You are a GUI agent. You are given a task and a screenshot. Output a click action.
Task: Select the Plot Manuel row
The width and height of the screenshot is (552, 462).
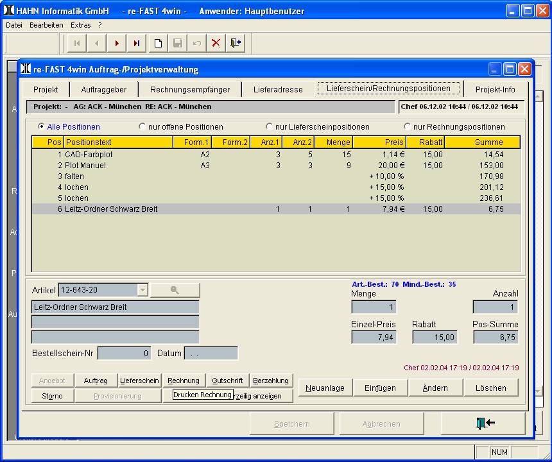276,166
